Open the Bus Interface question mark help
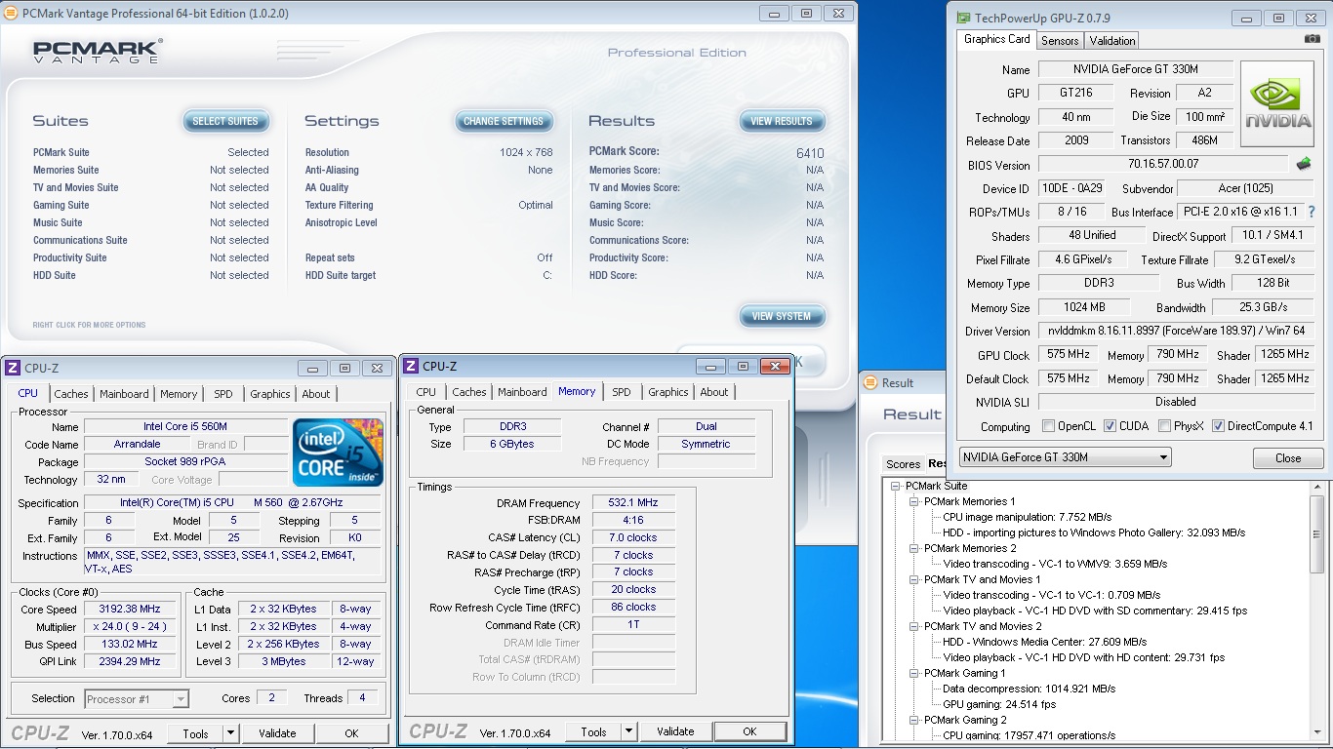 click(x=1311, y=212)
